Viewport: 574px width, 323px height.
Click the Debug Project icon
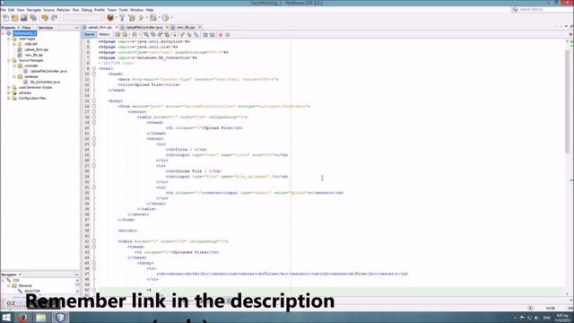153,18
